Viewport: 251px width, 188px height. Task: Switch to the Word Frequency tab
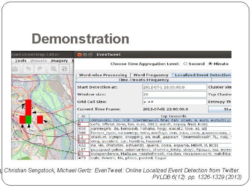point(151,75)
